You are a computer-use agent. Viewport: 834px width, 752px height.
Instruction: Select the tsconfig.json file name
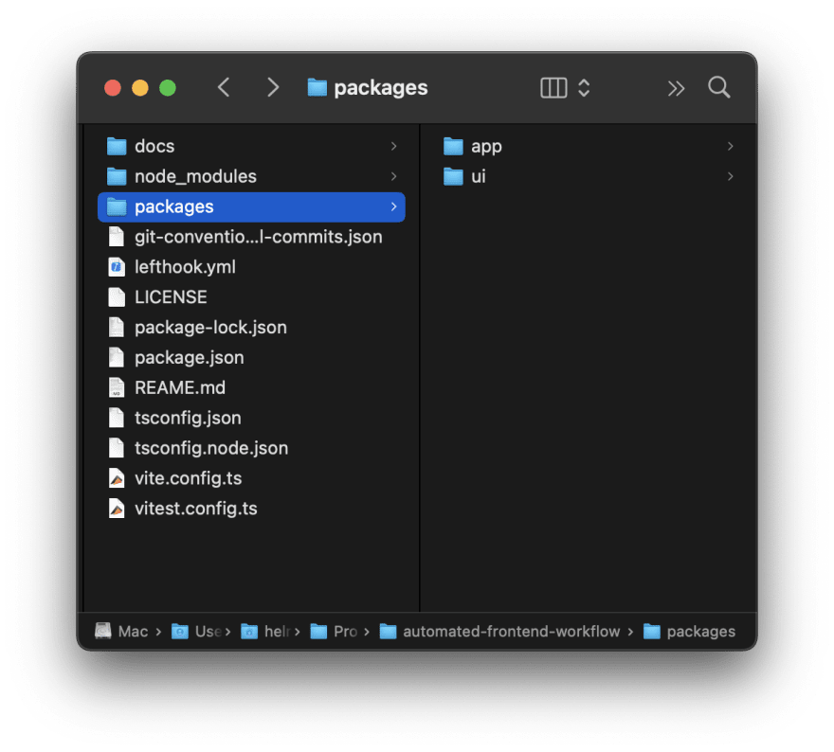(x=188, y=419)
